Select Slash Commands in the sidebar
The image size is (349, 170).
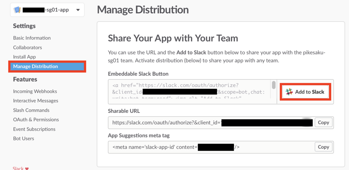pos(31,110)
